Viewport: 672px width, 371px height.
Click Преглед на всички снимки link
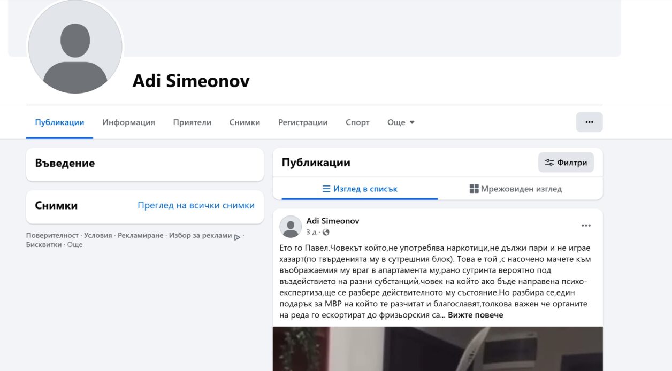[196, 205]
